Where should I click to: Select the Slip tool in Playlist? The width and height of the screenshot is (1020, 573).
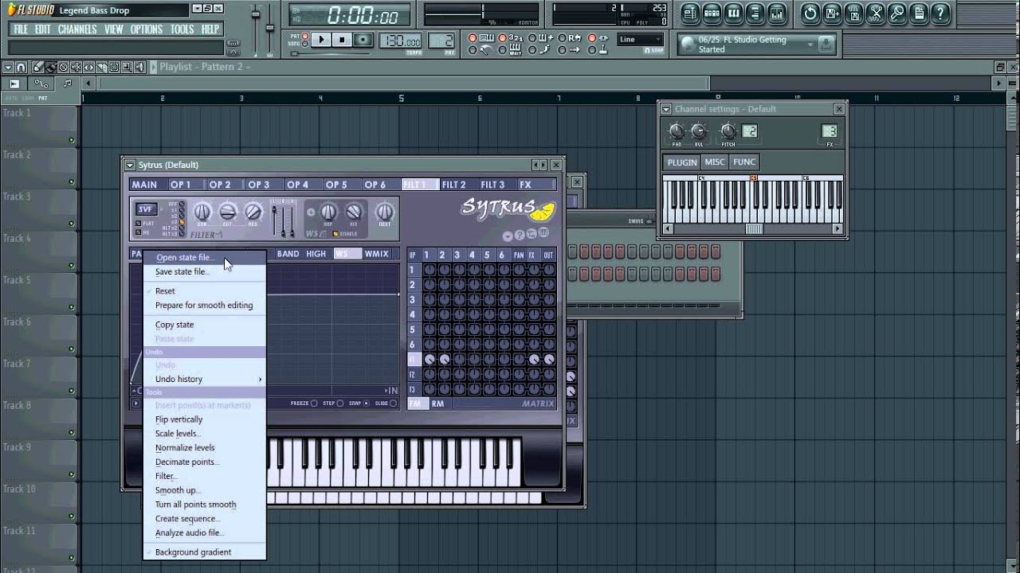tap(88, 67)
